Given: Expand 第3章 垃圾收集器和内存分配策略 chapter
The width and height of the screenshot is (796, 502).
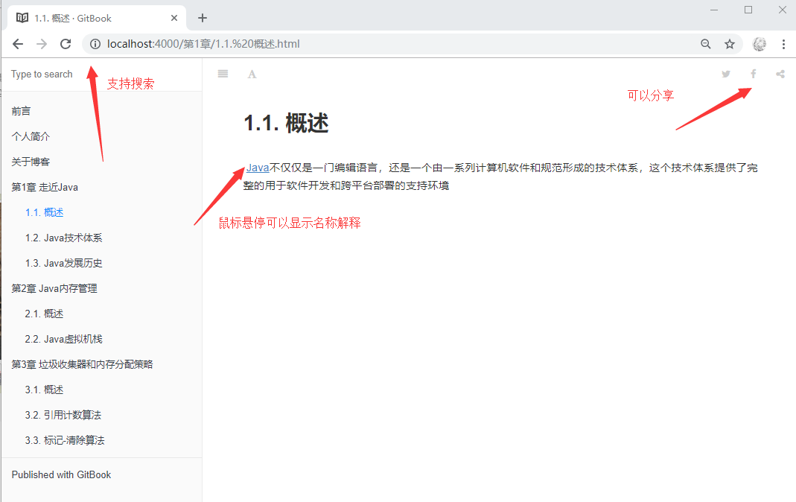Looking at the screenshot, I should pos(82,363).
